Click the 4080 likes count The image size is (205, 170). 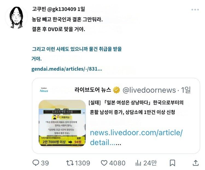coord(117,163)
